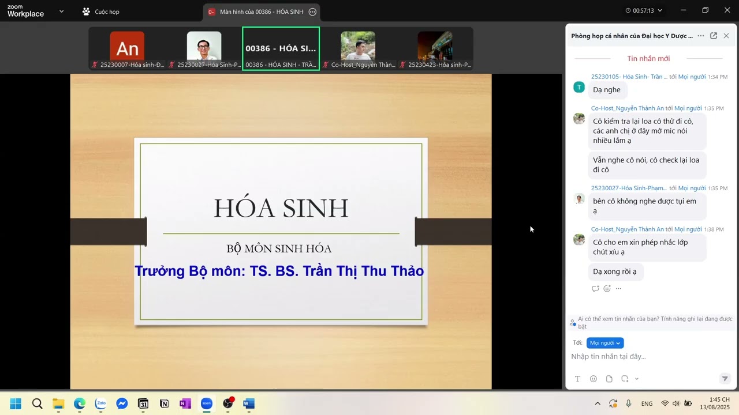Expand the screenshot options arrow
Screen dimensions: 739x415
tap(637, 379)
